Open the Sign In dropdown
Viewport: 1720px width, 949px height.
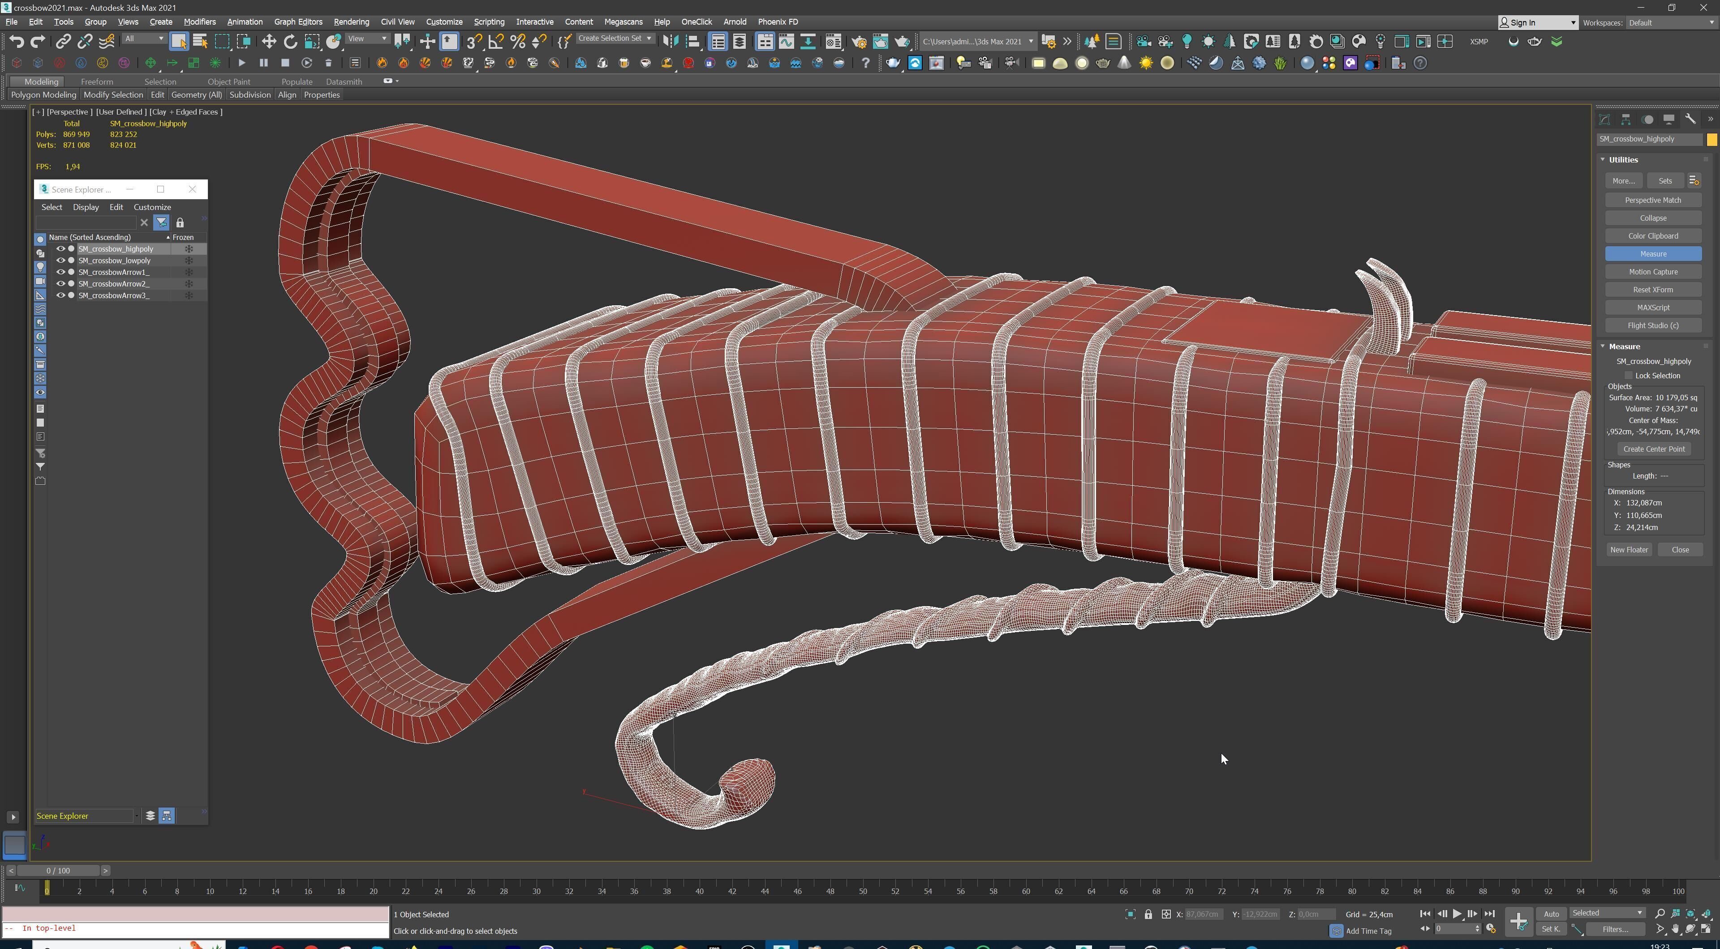click(x=1538, y=23)
